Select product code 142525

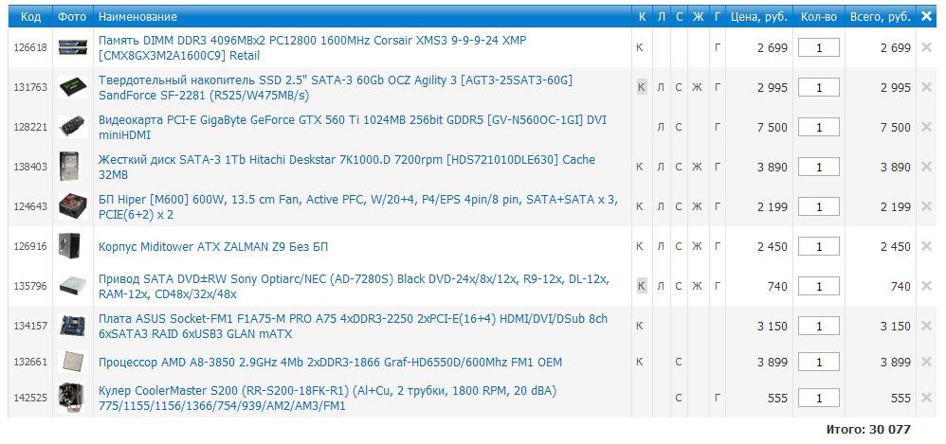click(30, 399)
